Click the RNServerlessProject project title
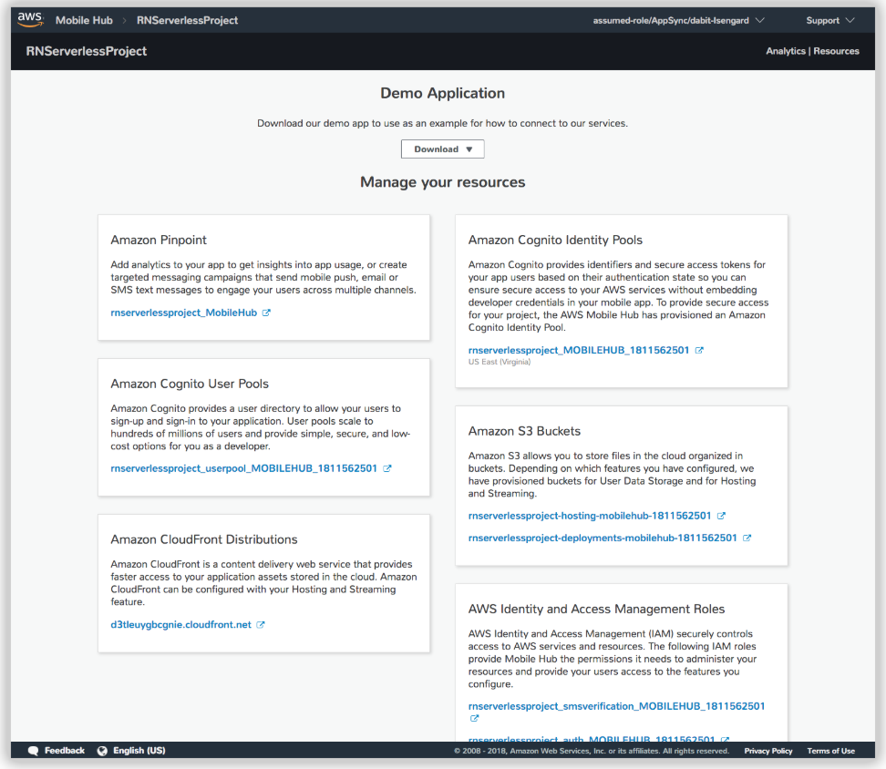Image resolution: width=886 pixels, height=769 pixels. coord(87,51)
